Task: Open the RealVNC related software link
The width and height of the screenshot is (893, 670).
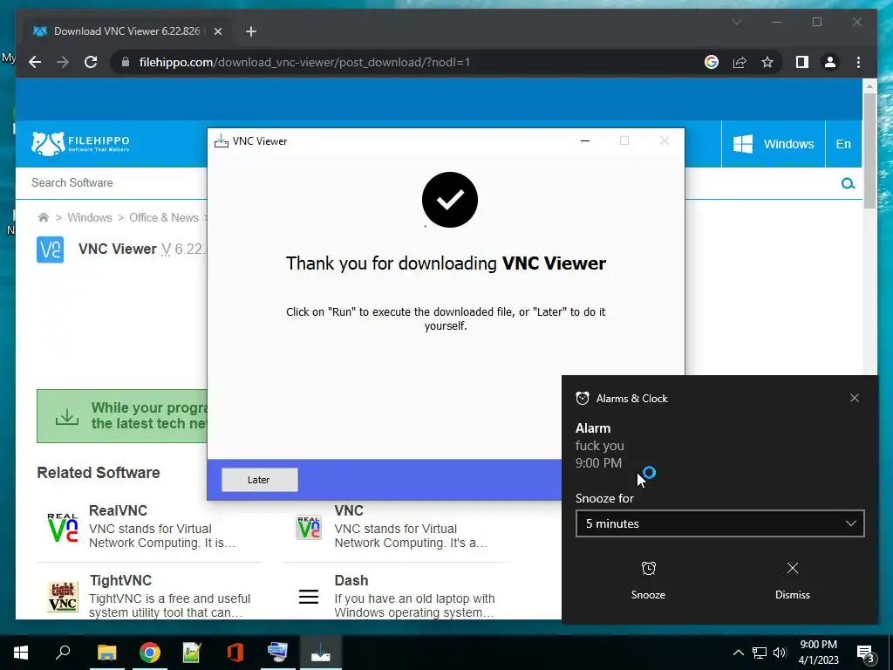Action: (118, 510)
